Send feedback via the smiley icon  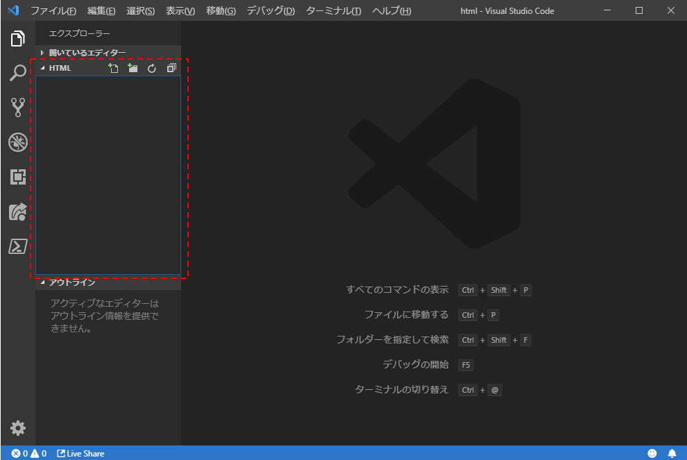tap(653, 453)
